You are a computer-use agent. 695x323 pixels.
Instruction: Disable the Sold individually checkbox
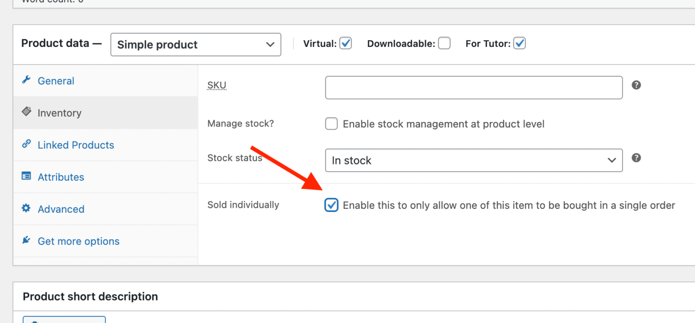[x=331, y=205]
